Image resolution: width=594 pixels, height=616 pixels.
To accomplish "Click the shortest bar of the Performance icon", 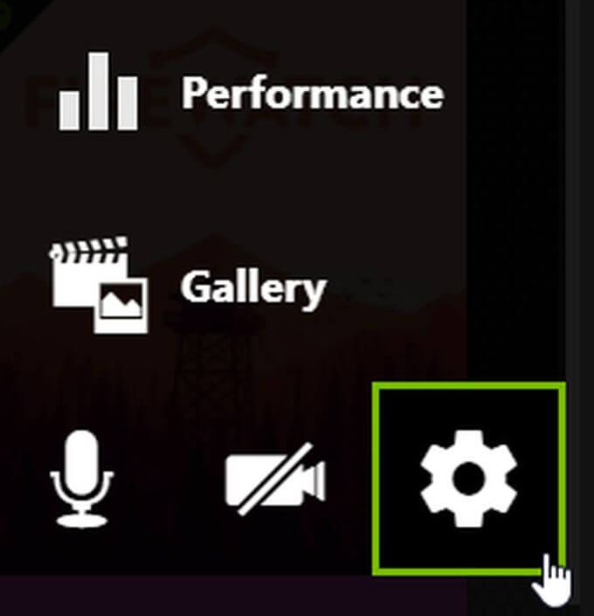I will coord(69,111).
